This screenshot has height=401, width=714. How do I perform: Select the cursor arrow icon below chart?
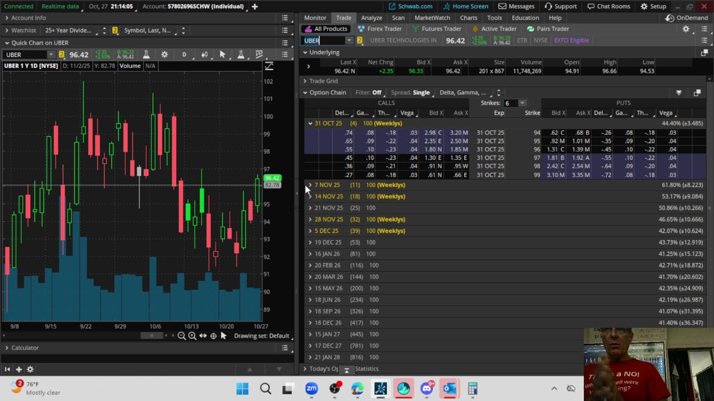click(x=224, y=336)
